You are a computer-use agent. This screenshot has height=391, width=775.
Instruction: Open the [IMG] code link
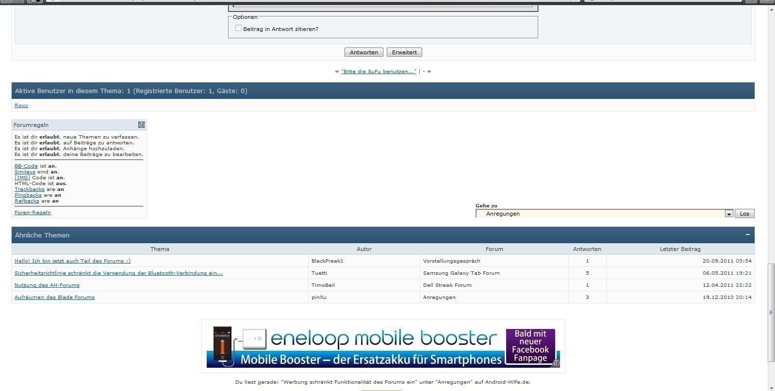pyautogui.click(x=22, y=178)
